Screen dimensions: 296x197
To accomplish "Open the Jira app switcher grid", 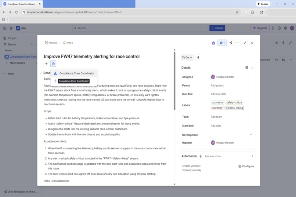I will coord(11,28).
